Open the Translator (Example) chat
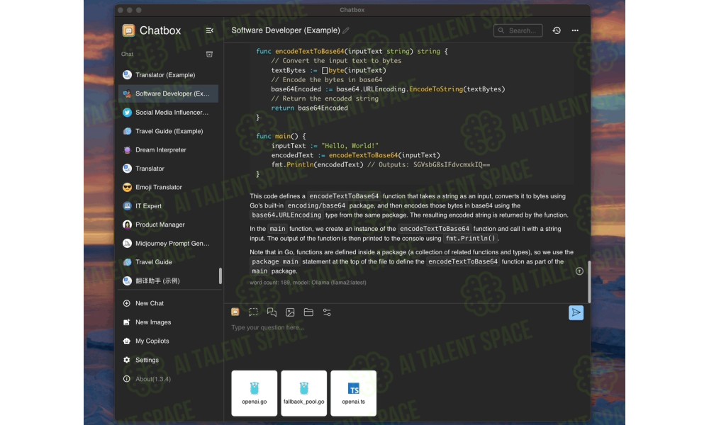 click(168, 75)
